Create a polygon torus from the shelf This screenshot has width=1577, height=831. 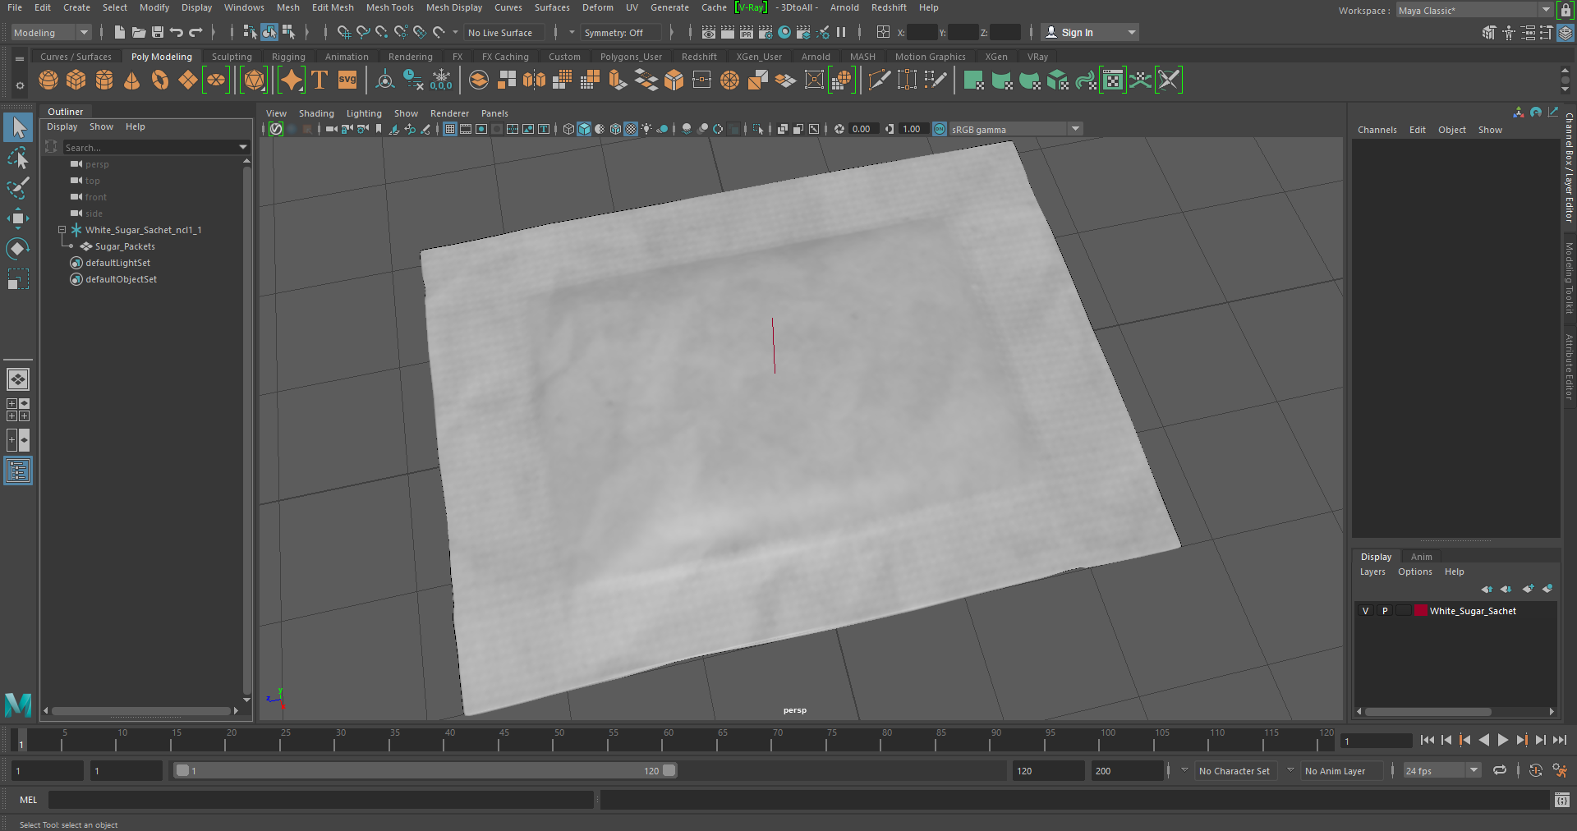pyautogui.click(x=160, y=80)
